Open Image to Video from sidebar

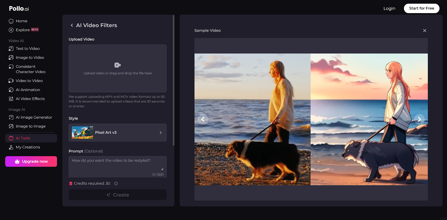[30, 58]
